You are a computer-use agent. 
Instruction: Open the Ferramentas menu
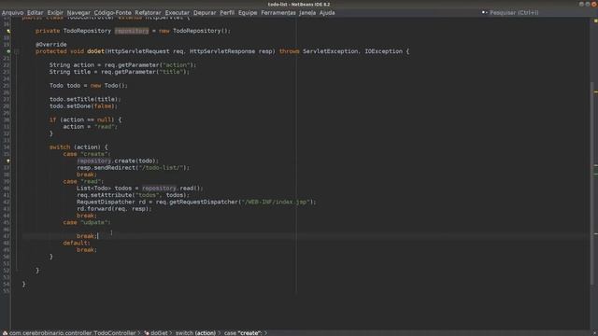(278, 12)
